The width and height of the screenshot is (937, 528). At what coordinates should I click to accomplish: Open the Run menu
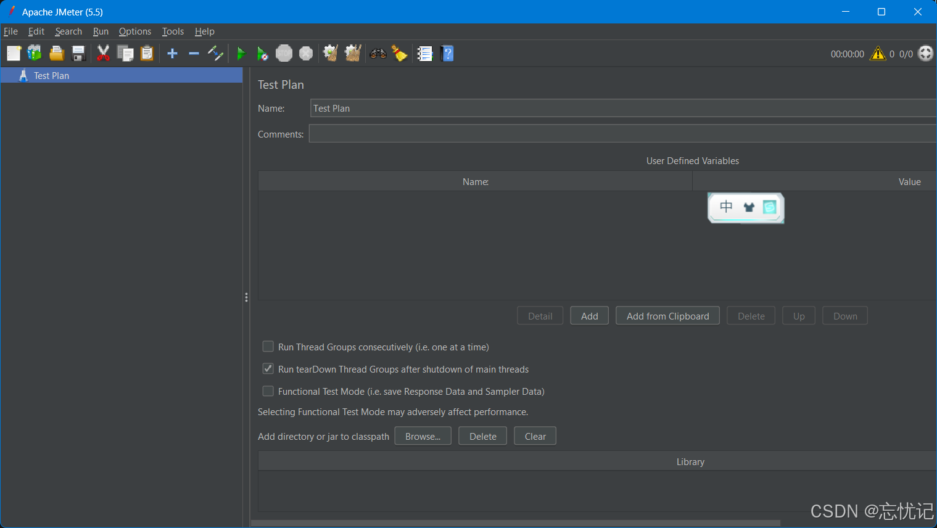(x=101, y=31)
